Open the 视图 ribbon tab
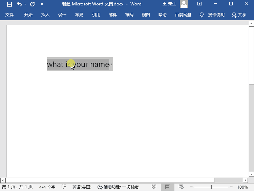The width and height of the screenshot is (254, 191). (x=146, y=15)
